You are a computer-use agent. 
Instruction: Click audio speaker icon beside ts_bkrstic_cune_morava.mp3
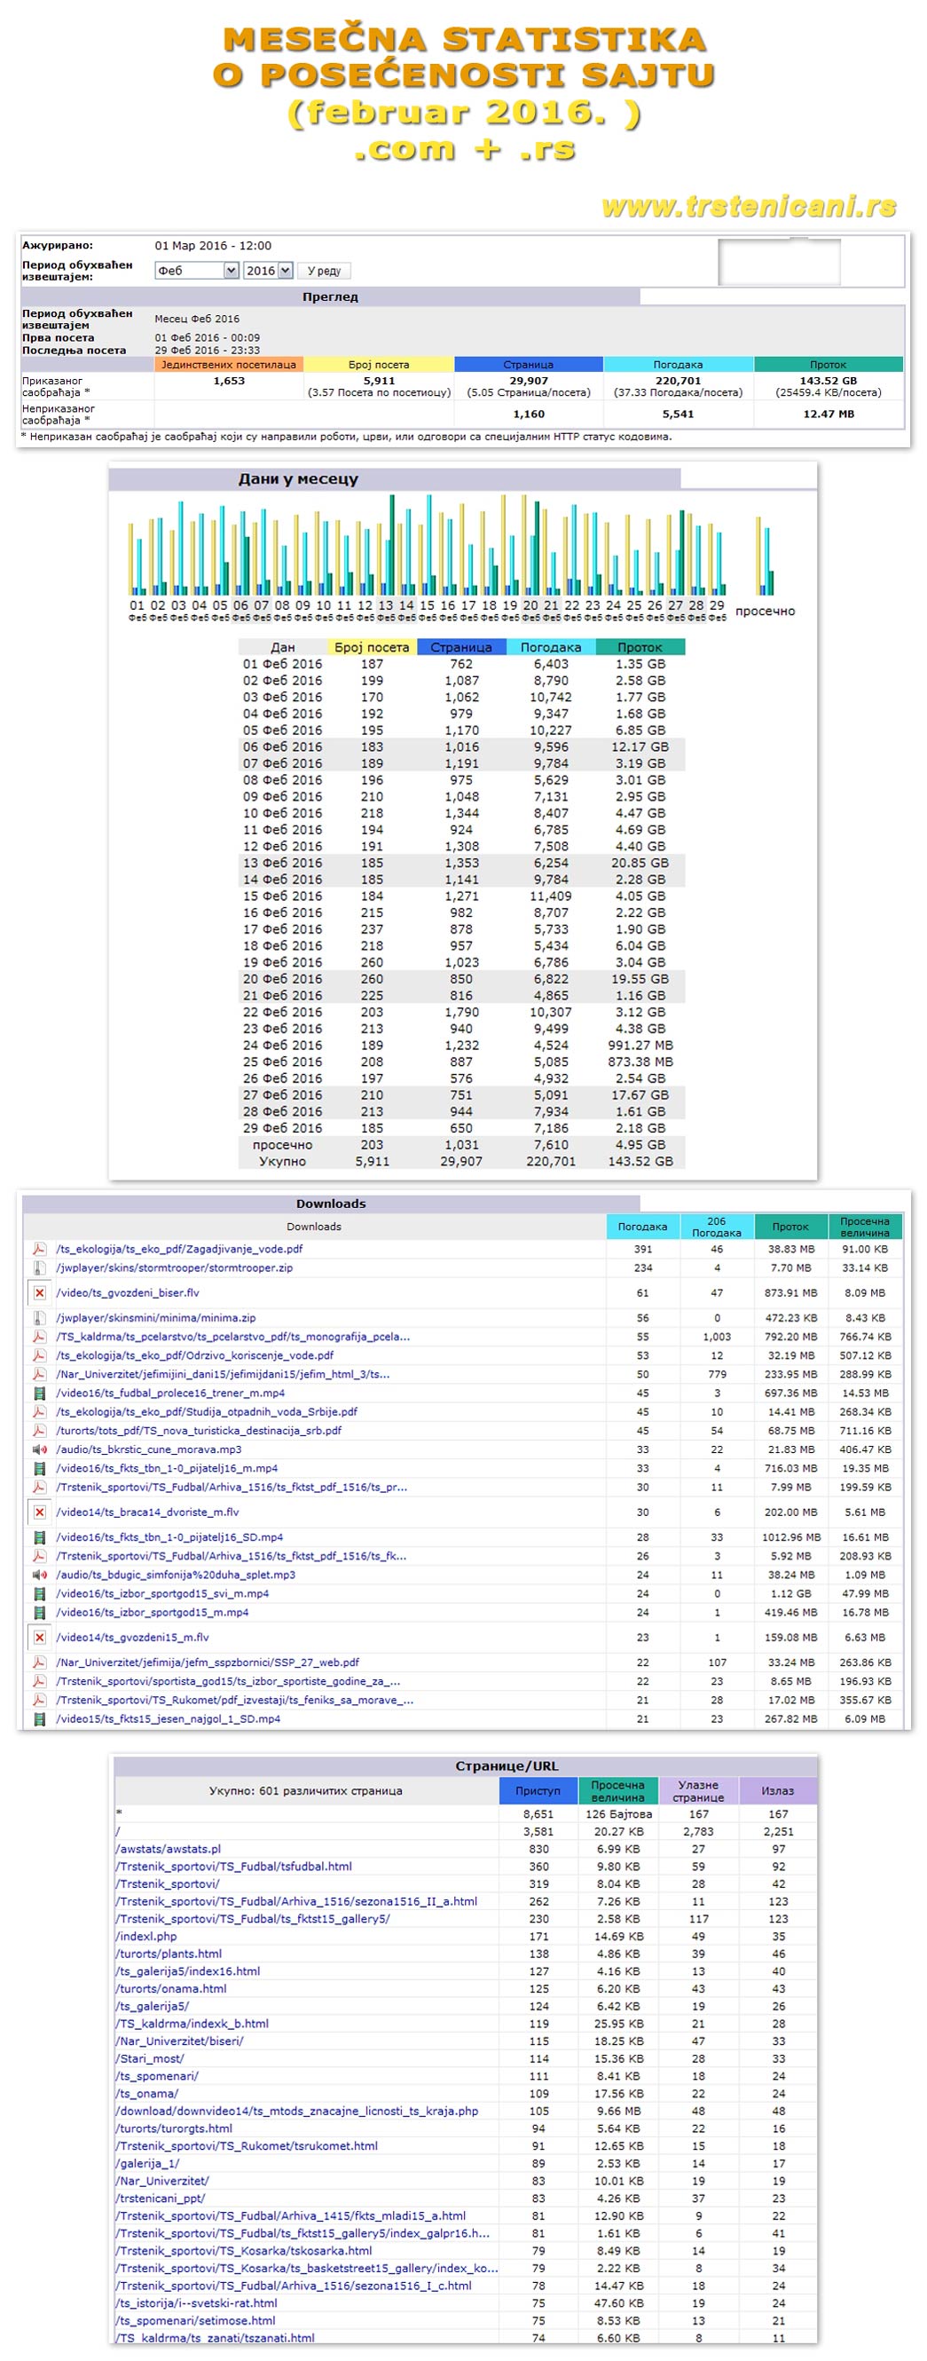pyautogui.click(x=39, y=1449)
